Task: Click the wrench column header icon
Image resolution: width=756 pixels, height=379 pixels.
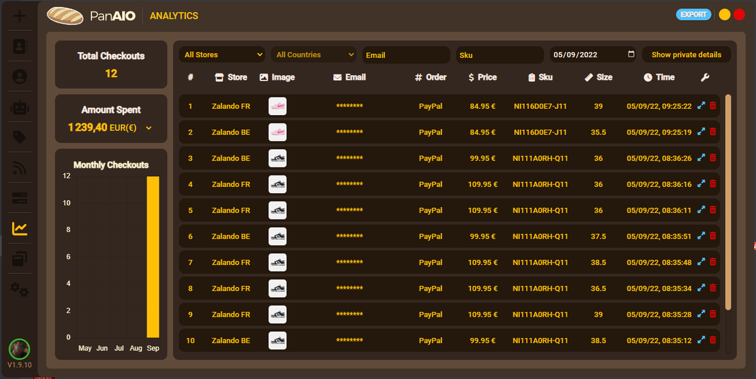Action: tap(705, 77)
